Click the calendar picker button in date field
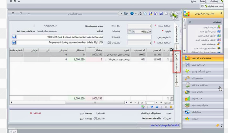 click(130, 32)
